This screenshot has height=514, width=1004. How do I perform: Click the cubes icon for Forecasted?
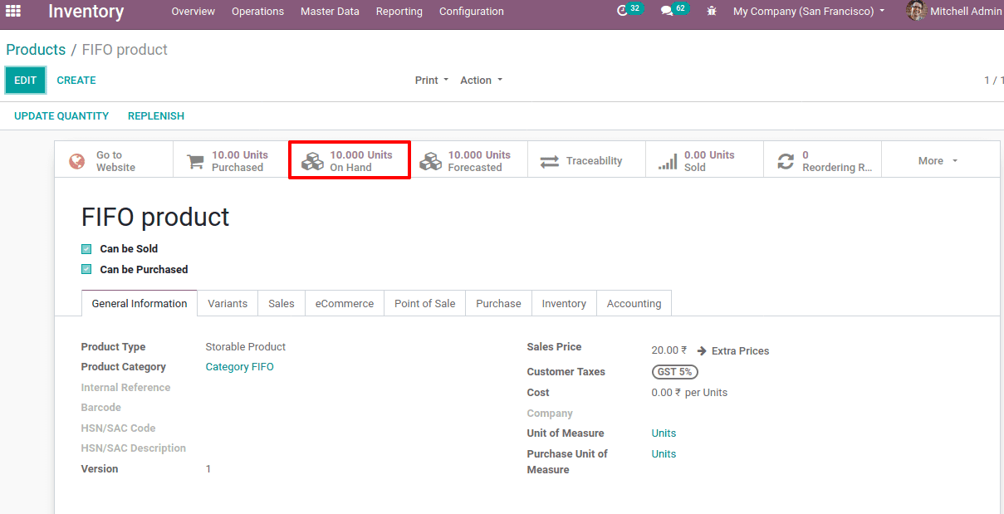[430, 161]
